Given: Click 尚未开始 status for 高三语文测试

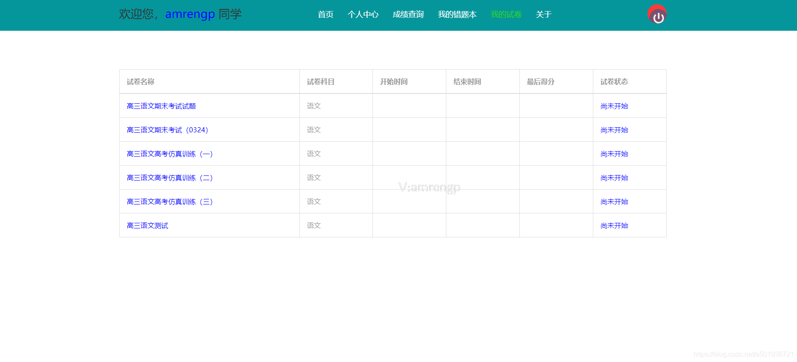Looking at the screenshot, I should click(x=614, y=225).
